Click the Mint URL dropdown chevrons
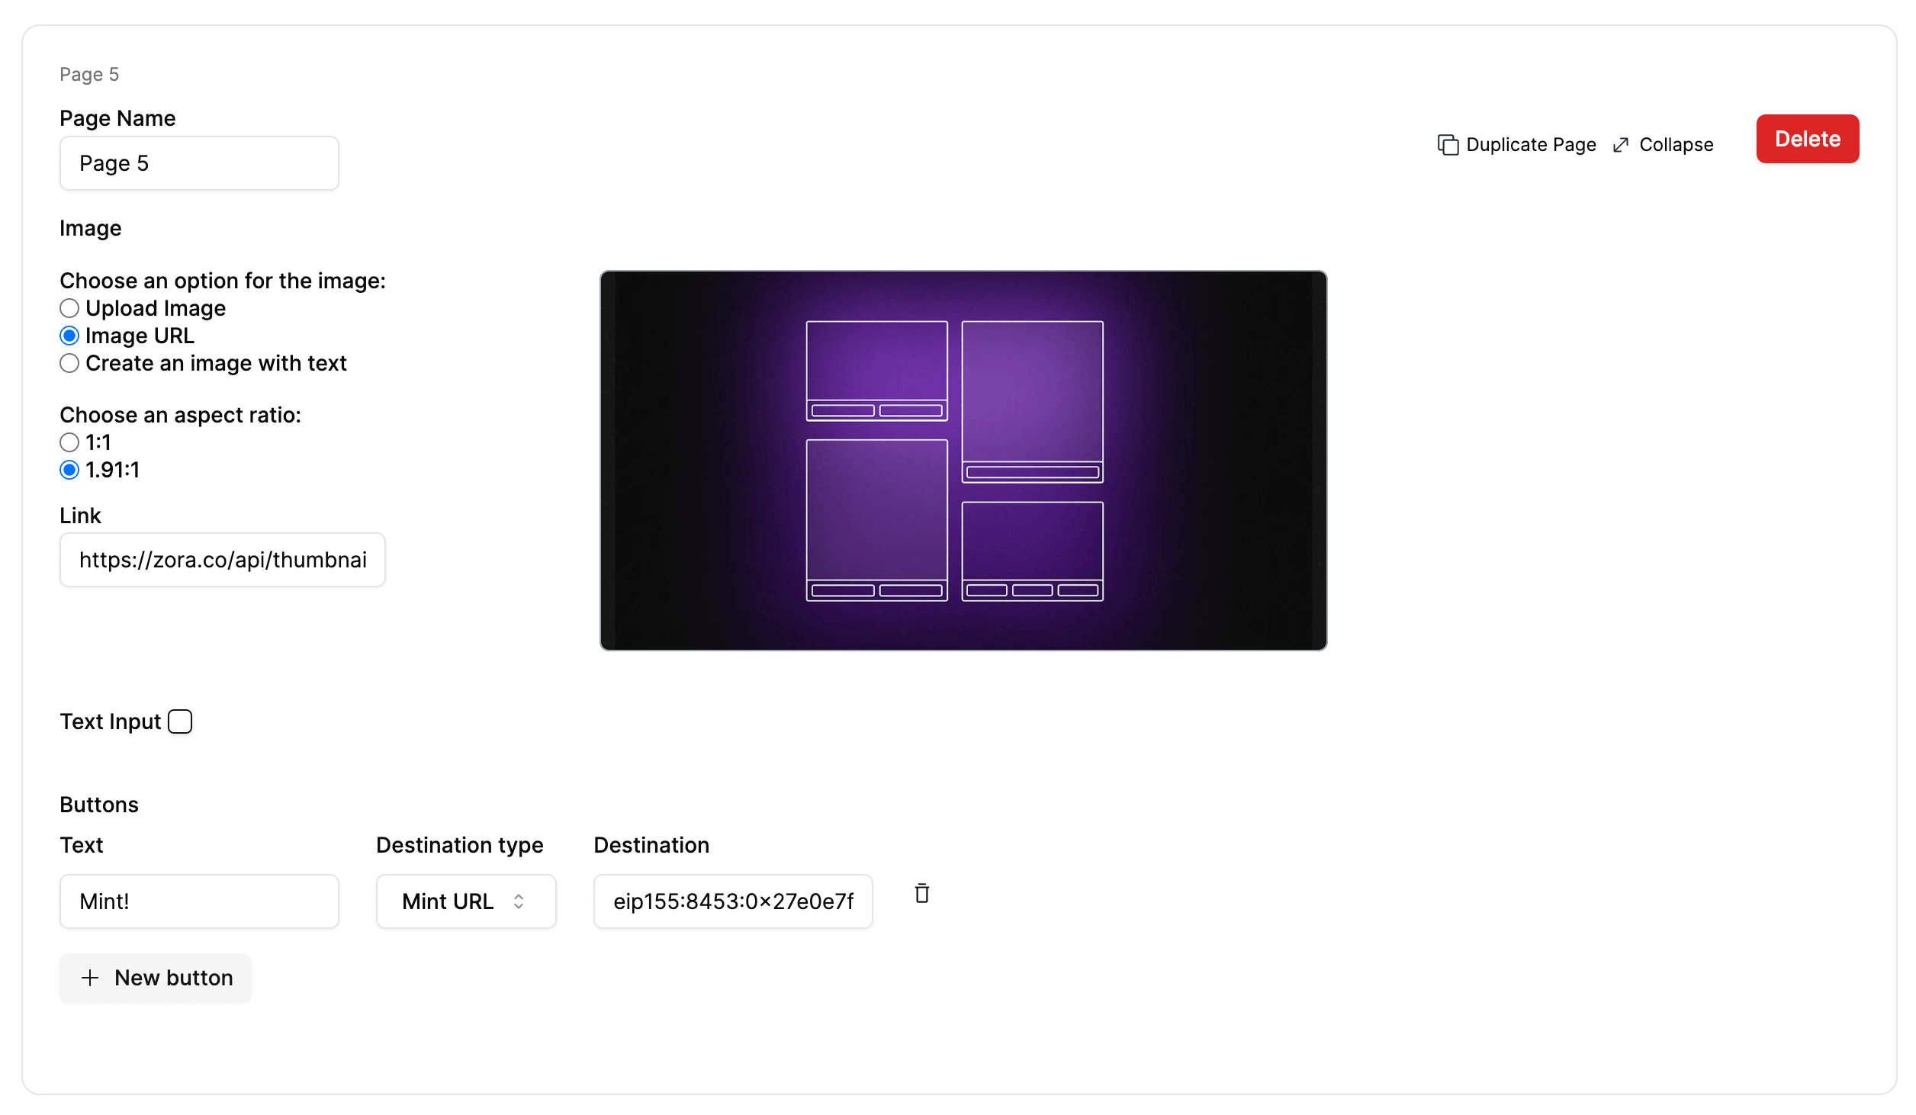Screen dimensions: 1916x1115 (519, 901)
